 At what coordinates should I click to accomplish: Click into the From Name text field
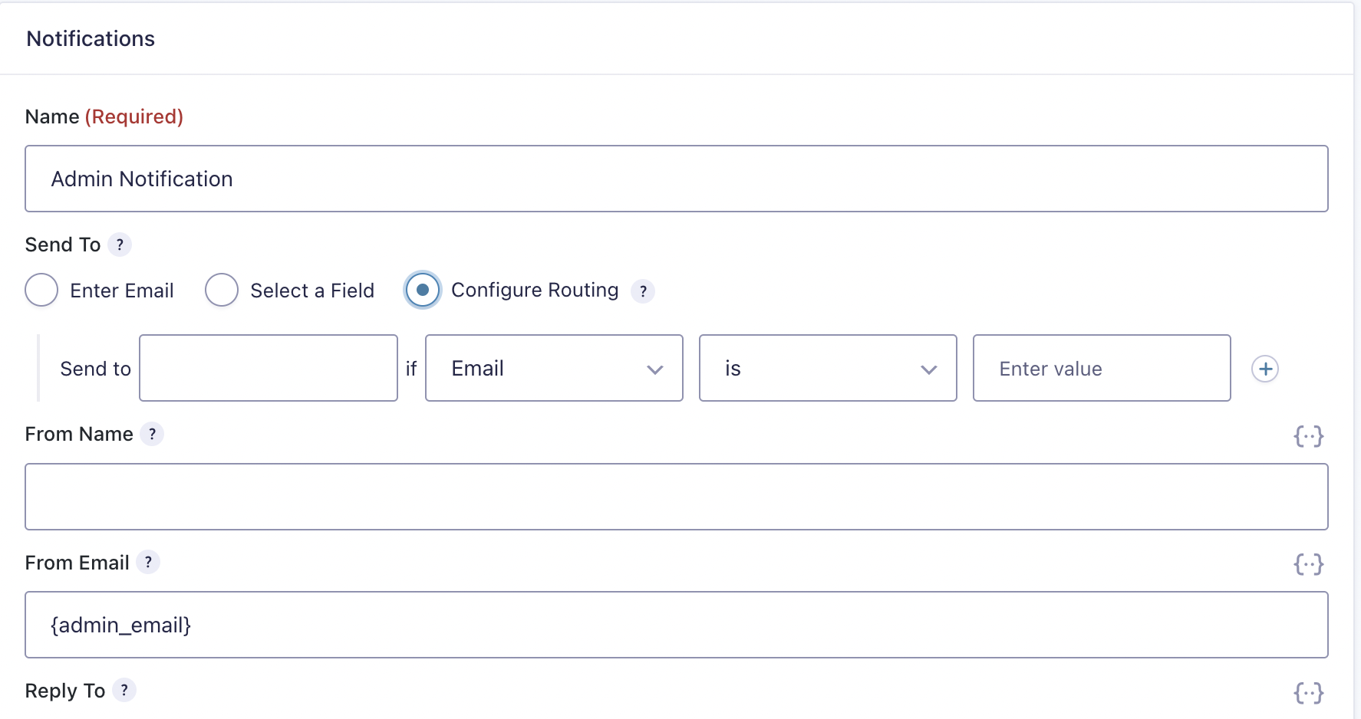click(x=676, y=497)
